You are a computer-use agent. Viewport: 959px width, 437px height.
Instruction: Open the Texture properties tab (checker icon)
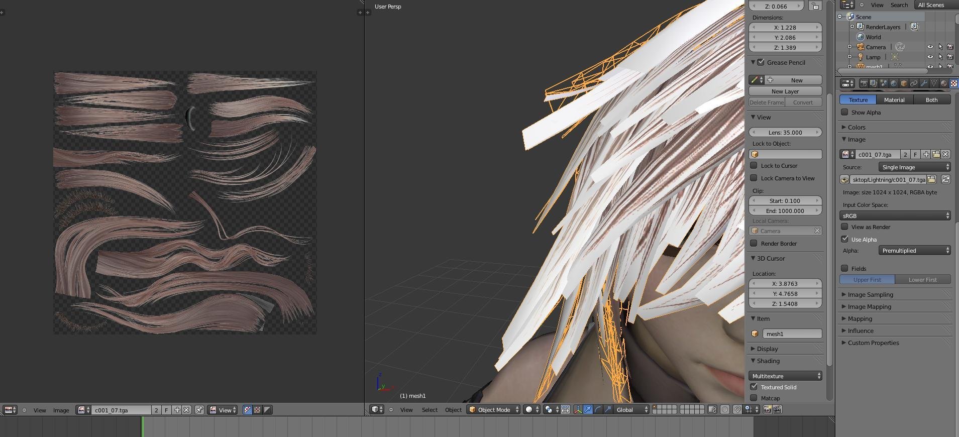point(953,83)
